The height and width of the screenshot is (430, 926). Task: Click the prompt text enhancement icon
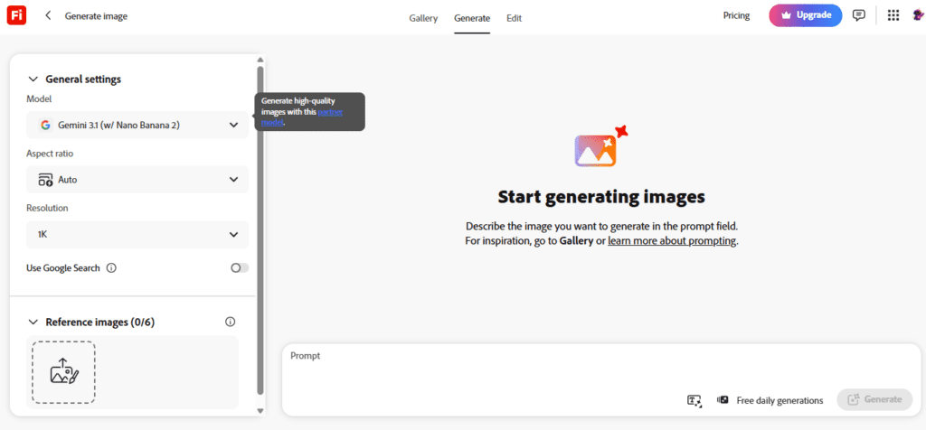694,400
